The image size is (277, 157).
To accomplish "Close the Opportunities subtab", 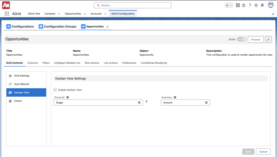I will 107,27.
